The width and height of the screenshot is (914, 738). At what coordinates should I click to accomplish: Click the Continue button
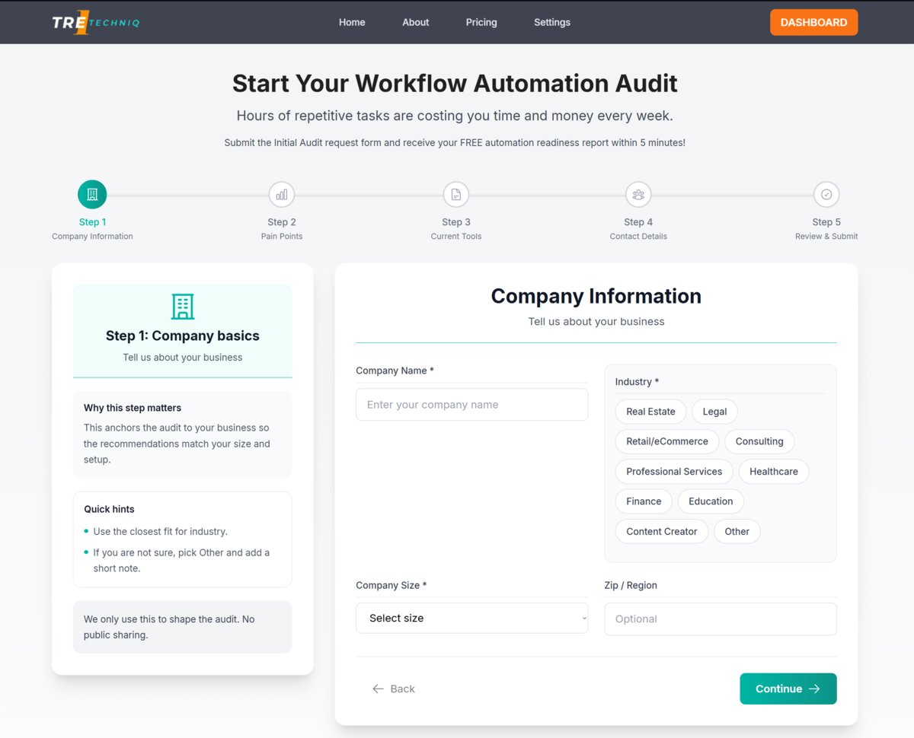[788, 689]
